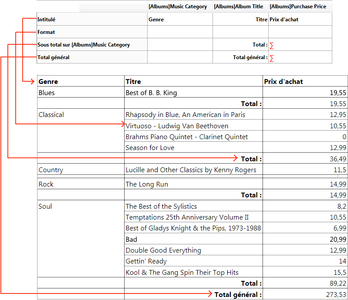Select the Total général row header in editor
The width and height of the screenshot is (348, 300).
tap(54, 57)
